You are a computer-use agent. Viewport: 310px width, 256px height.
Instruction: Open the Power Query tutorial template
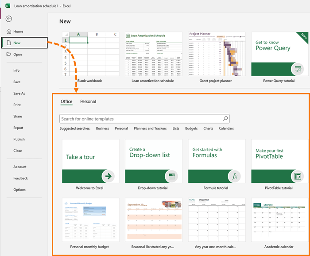(x=280, y=54)
